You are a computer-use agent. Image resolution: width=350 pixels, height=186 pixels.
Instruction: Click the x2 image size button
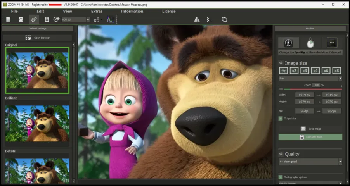[294, 71]
